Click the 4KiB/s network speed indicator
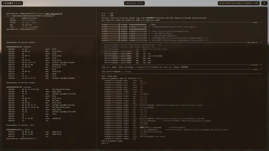 (238, 3)
